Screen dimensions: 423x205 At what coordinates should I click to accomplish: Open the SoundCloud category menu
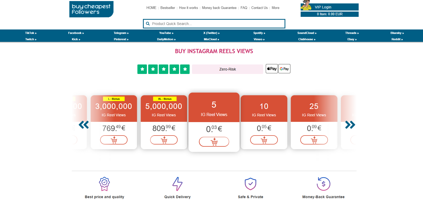pyautogui.click(x=307, y=33)
